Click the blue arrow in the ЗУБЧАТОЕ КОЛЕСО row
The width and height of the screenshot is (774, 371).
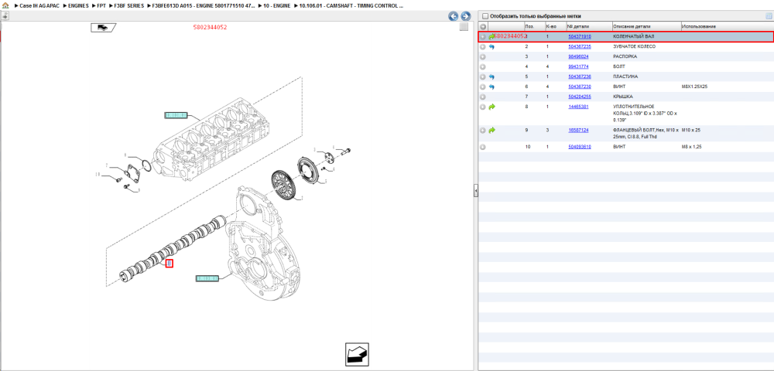coord(491,47)
